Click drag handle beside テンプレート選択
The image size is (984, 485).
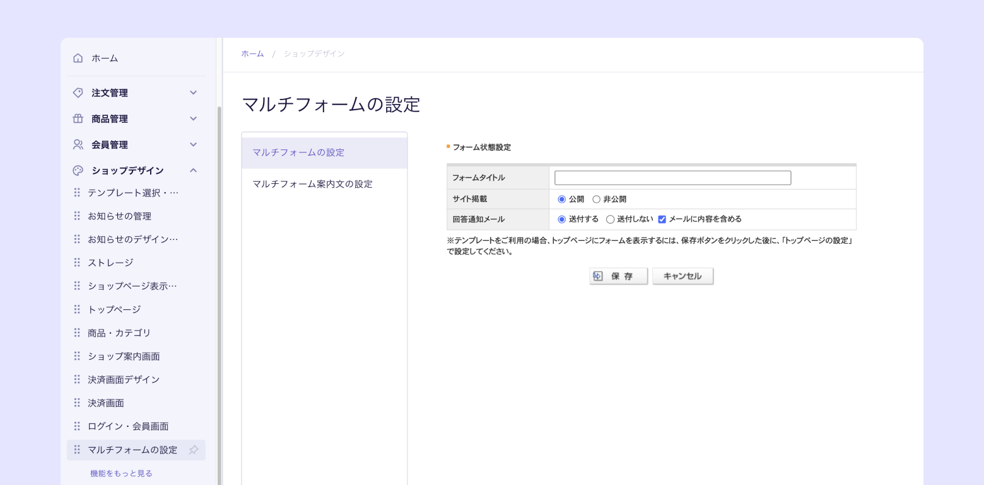[77, 192]
